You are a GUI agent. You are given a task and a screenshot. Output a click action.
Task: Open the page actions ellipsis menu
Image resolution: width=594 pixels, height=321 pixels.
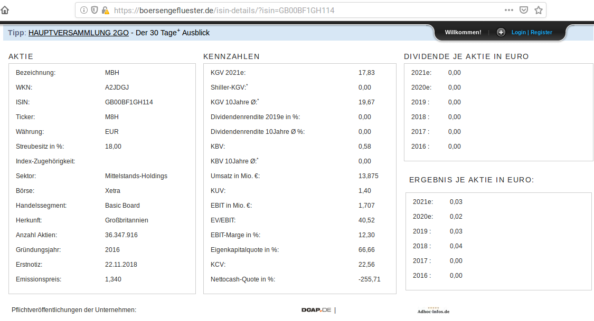pyautogui.click(x=508, y=9)
